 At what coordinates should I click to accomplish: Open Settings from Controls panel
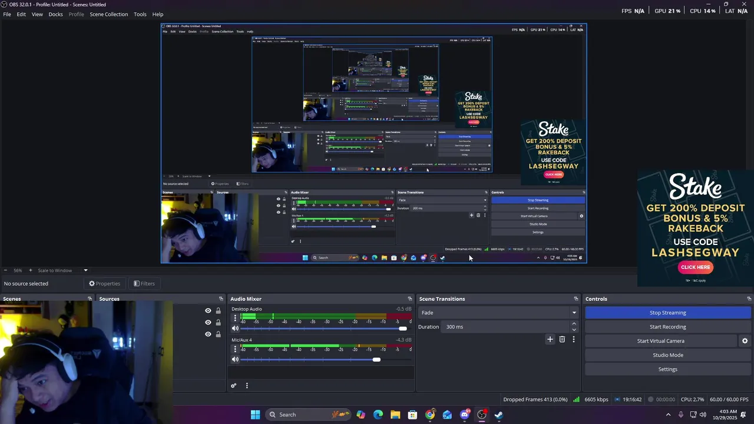[668, 369]
